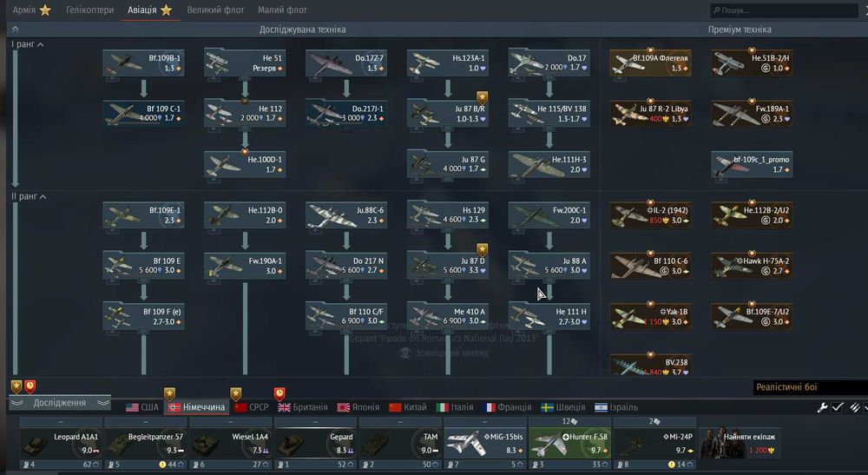Select the Hs.123A-1 aircraft card

(x=447, y=63)
